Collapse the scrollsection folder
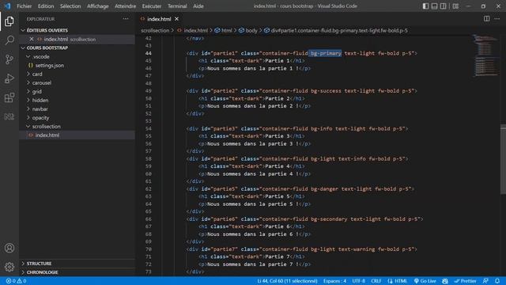The width and height of the screenshot is (506, 285). pyautogui.click(x=77, y=127)
